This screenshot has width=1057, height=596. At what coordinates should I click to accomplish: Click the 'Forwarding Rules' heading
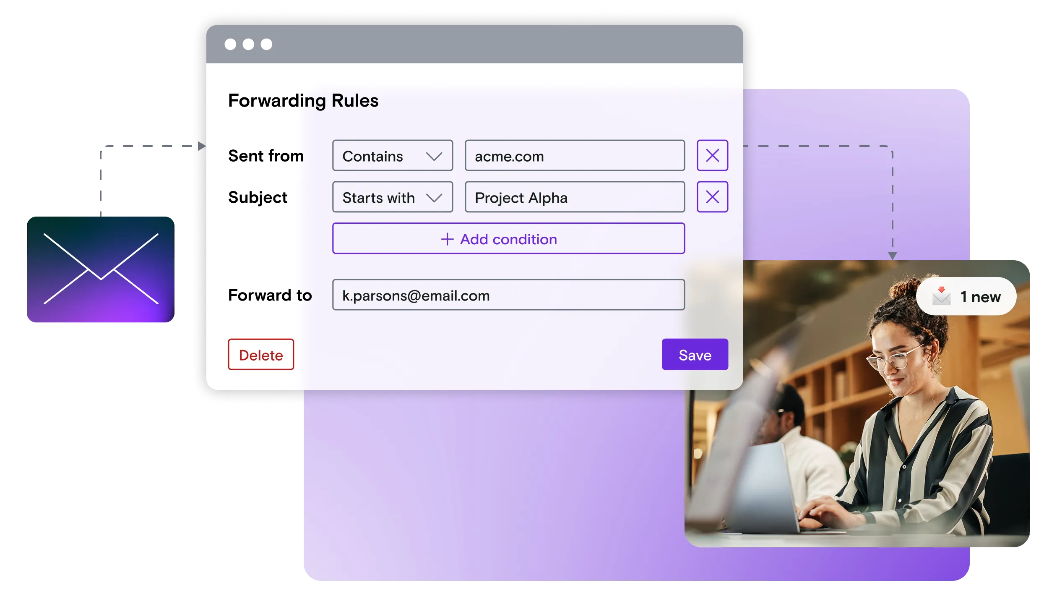click(x=303, y=100)
